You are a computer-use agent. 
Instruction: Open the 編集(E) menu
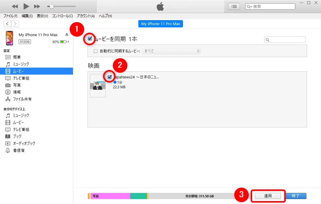[x=27, y=16]
